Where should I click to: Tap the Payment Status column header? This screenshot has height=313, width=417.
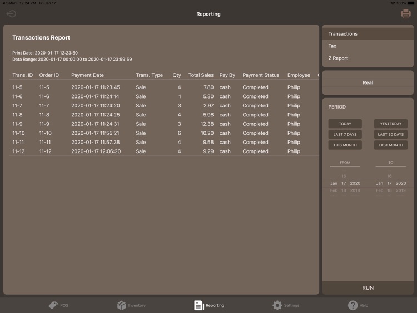[x=261, y=75]
